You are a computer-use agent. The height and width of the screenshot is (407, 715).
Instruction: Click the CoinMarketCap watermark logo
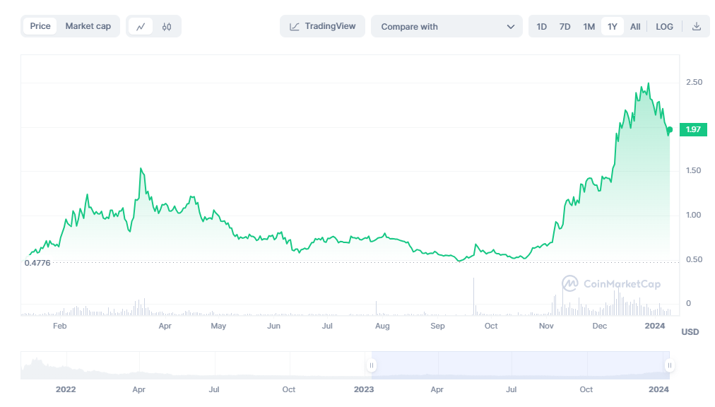(x=570, y=284)
